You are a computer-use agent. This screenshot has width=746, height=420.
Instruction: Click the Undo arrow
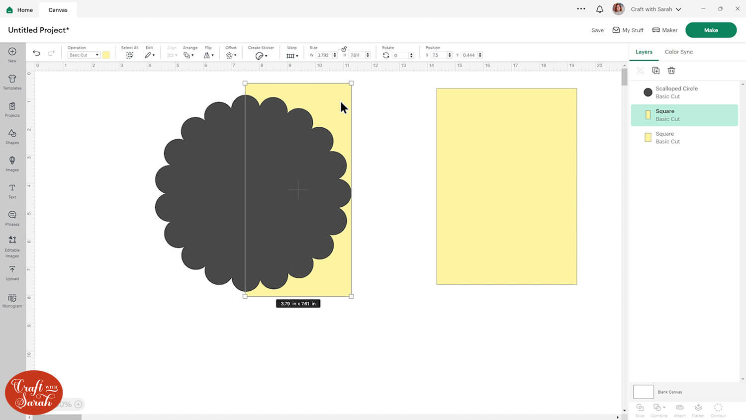(x=36, y=53)
